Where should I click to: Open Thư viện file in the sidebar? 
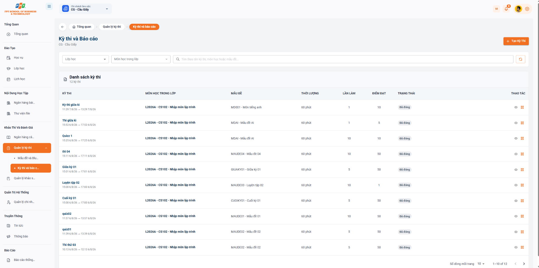[27, 114]
